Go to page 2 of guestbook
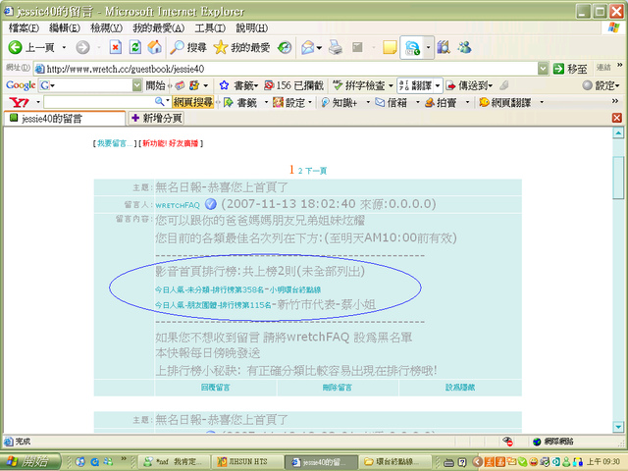This screenshot has height=471, width=628. click(x=300, y=171)
